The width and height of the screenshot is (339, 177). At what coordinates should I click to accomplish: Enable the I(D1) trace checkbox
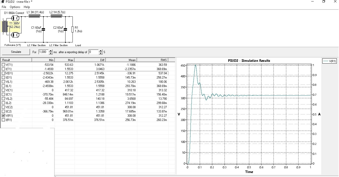[x=3, y=77]
